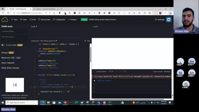Expand Async requests section
Image resolution: width=199 pixels, height=112 pixels.
click(x=8, y=63)
